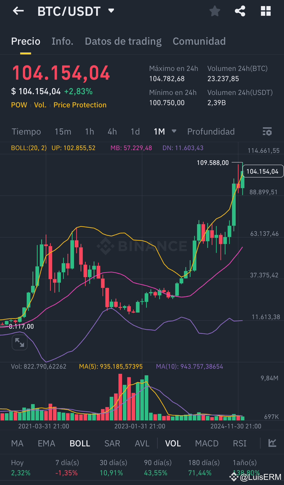Tap the Vol. tag

coord(40,105)
